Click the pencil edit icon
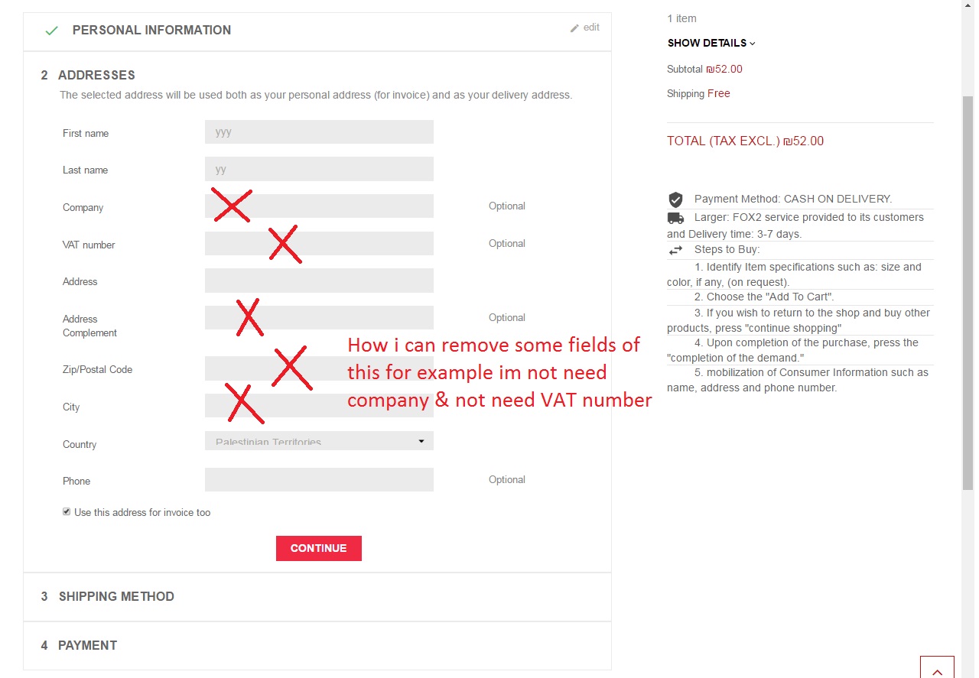The height and width of the screenshot is (678, 979). coord(574,28)
